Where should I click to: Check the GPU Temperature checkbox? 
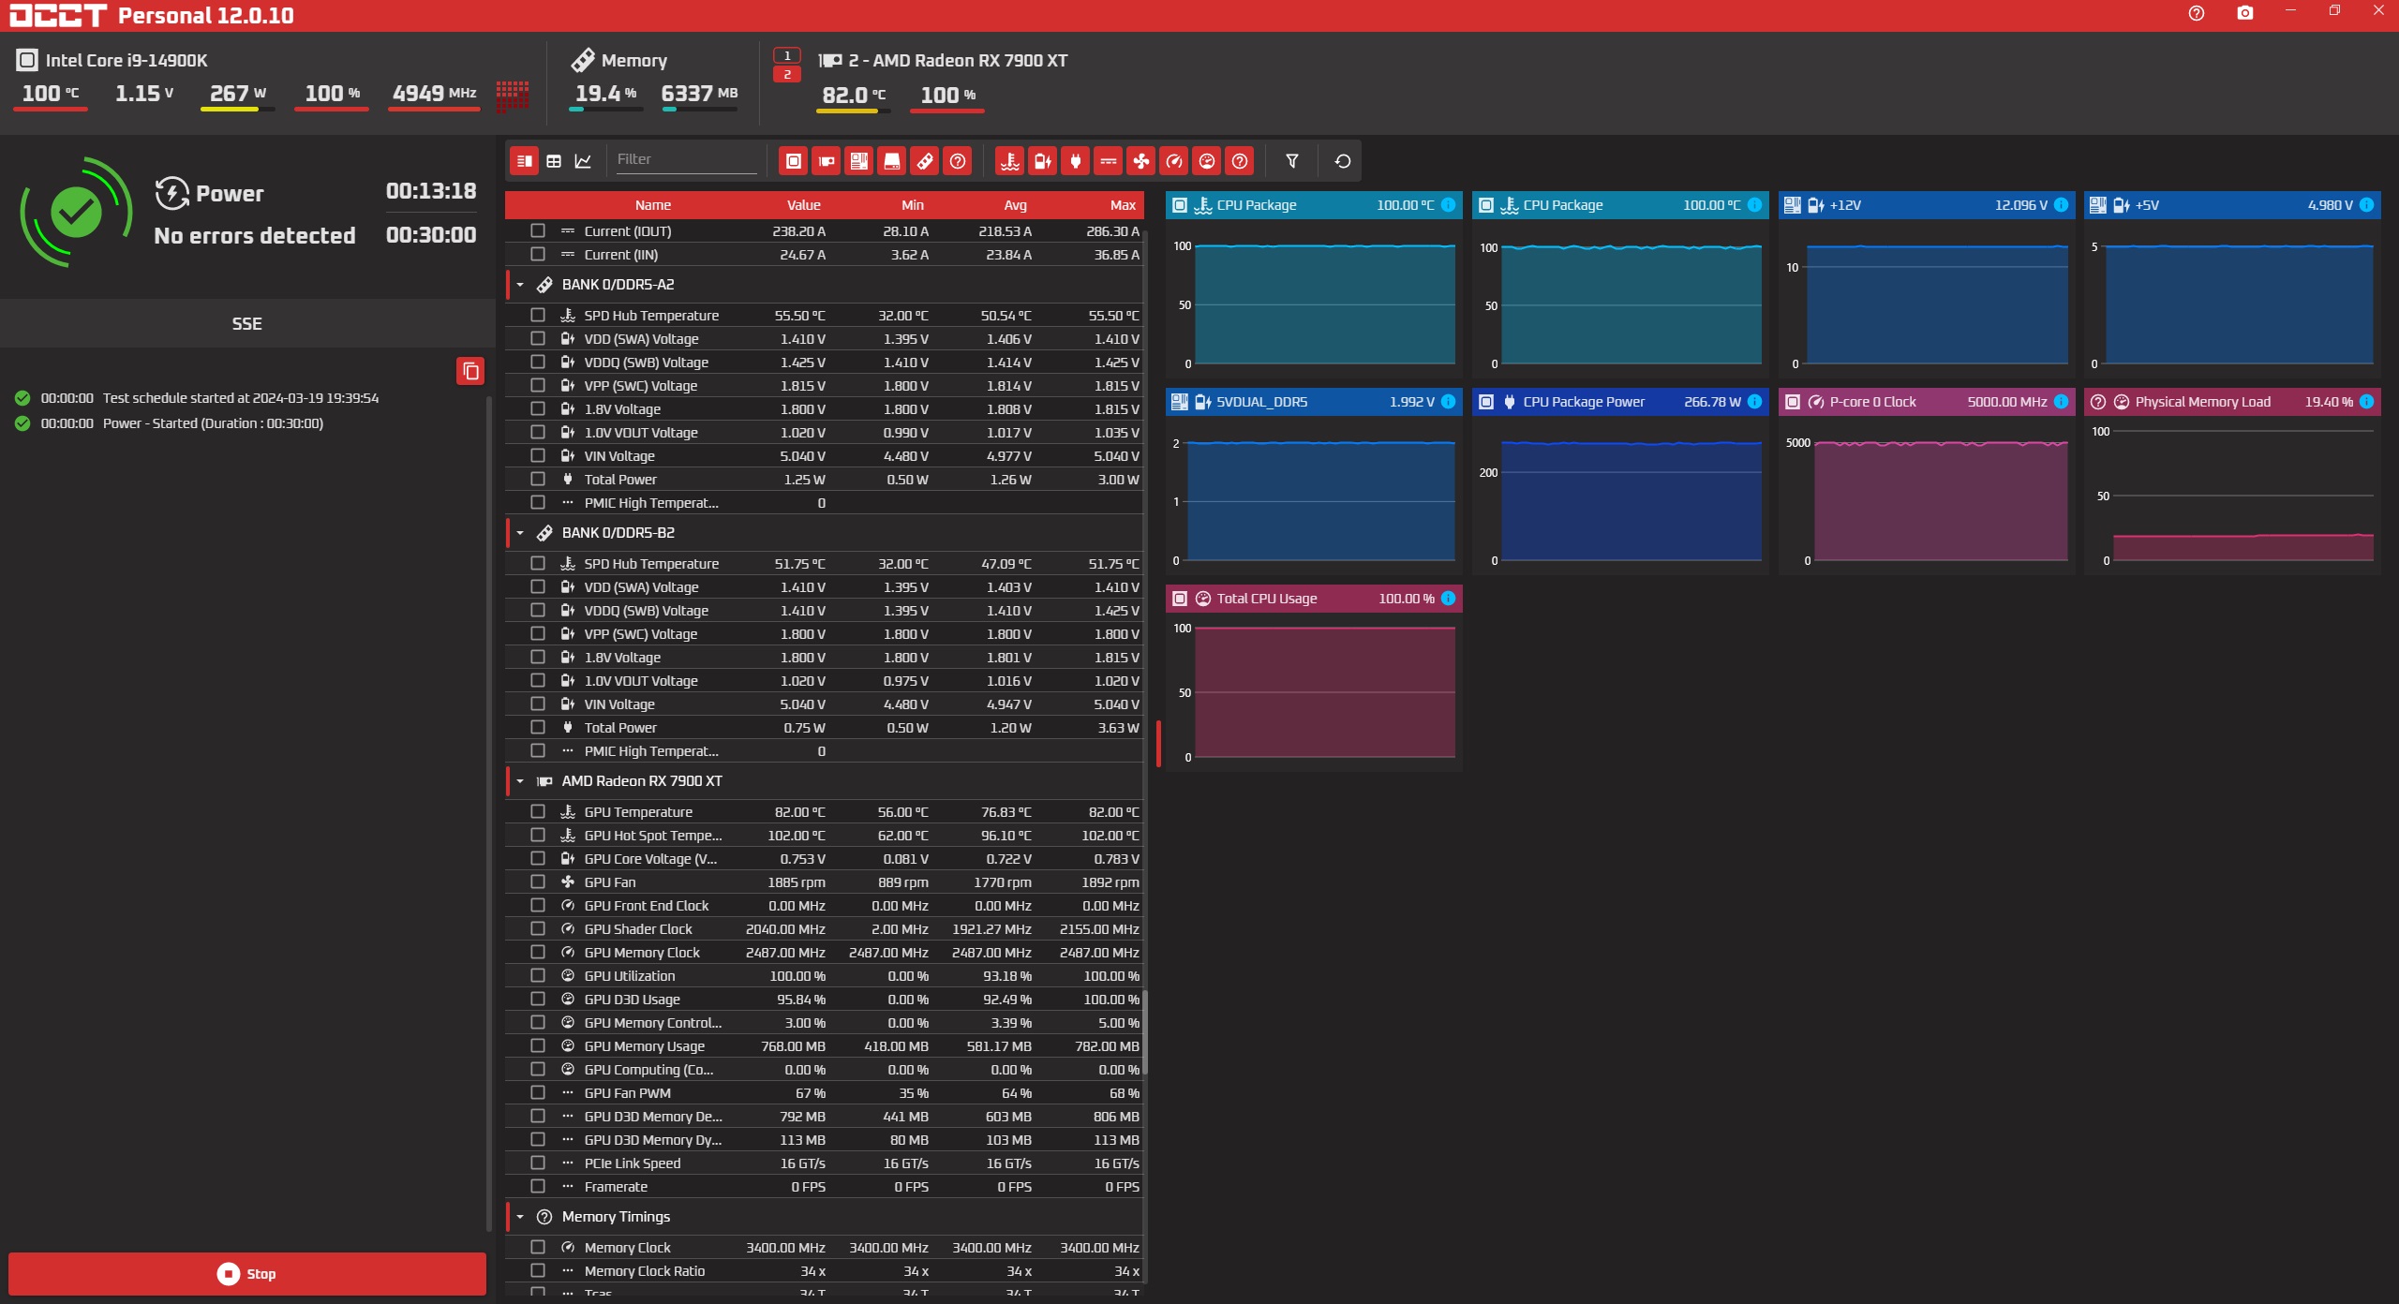tap(537, 811)
